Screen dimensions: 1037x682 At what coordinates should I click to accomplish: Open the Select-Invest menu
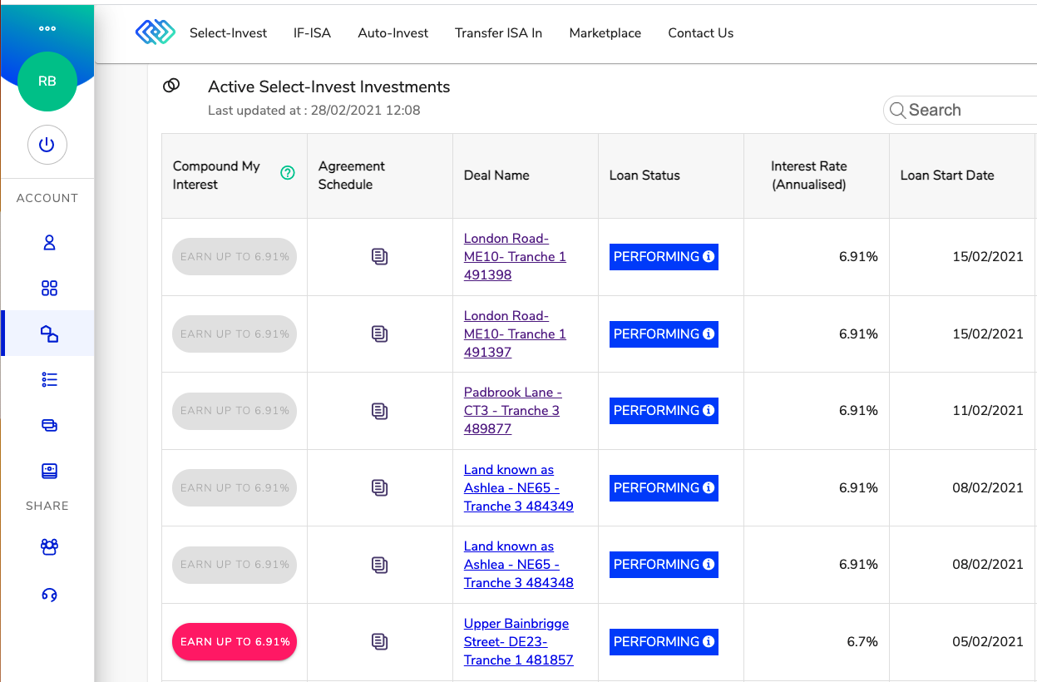[228, 33]
